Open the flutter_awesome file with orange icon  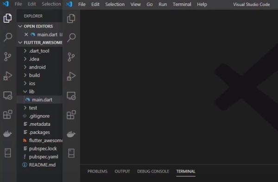(x=40, y=140)
